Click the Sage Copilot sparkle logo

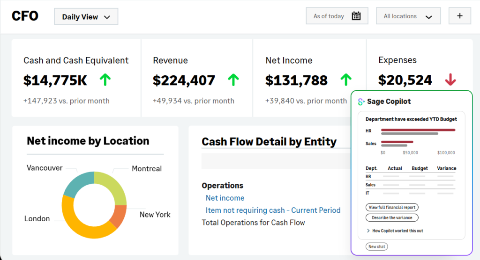pos(361,101)
